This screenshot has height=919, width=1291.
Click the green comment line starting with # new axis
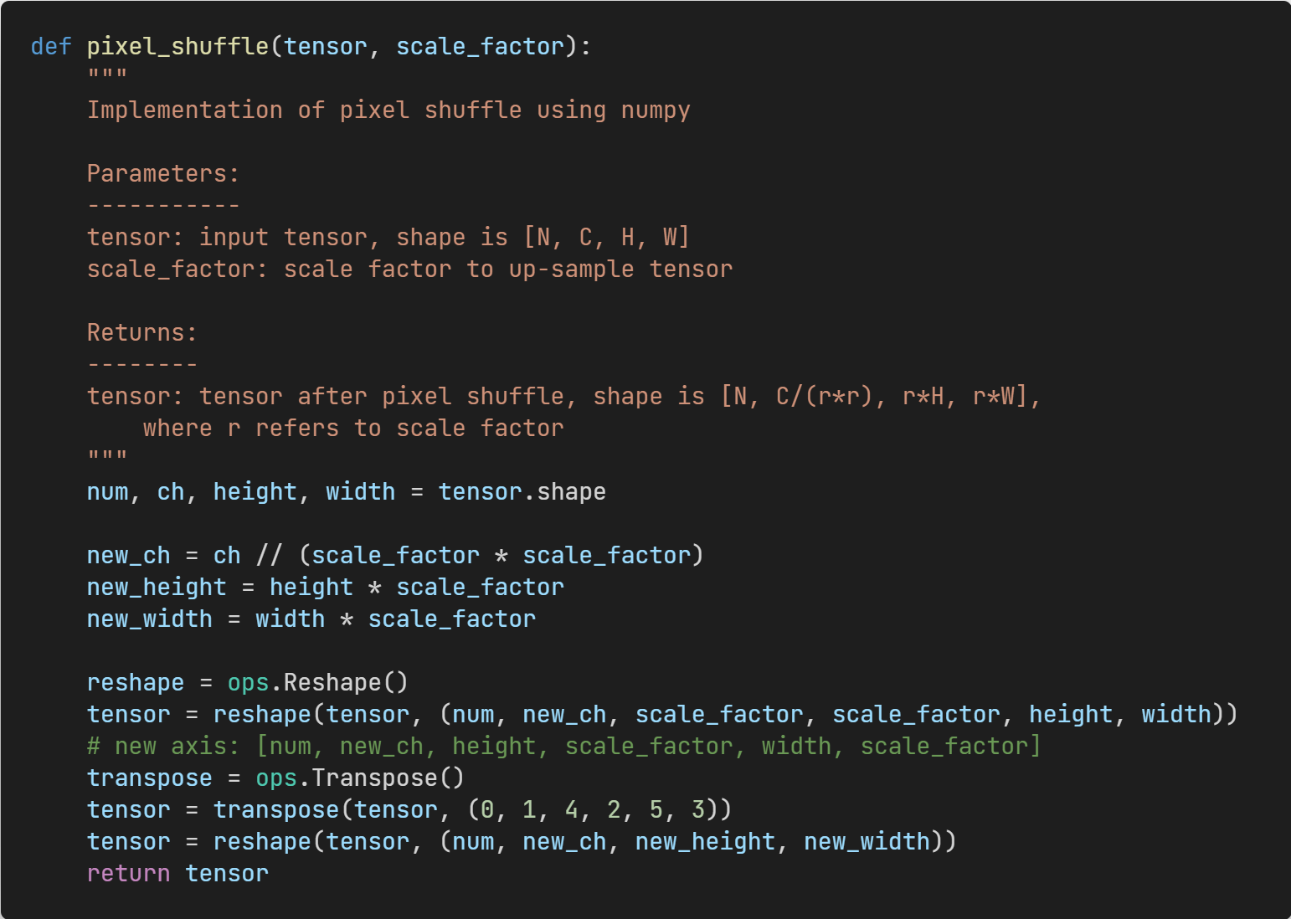[x=563, y=746]
